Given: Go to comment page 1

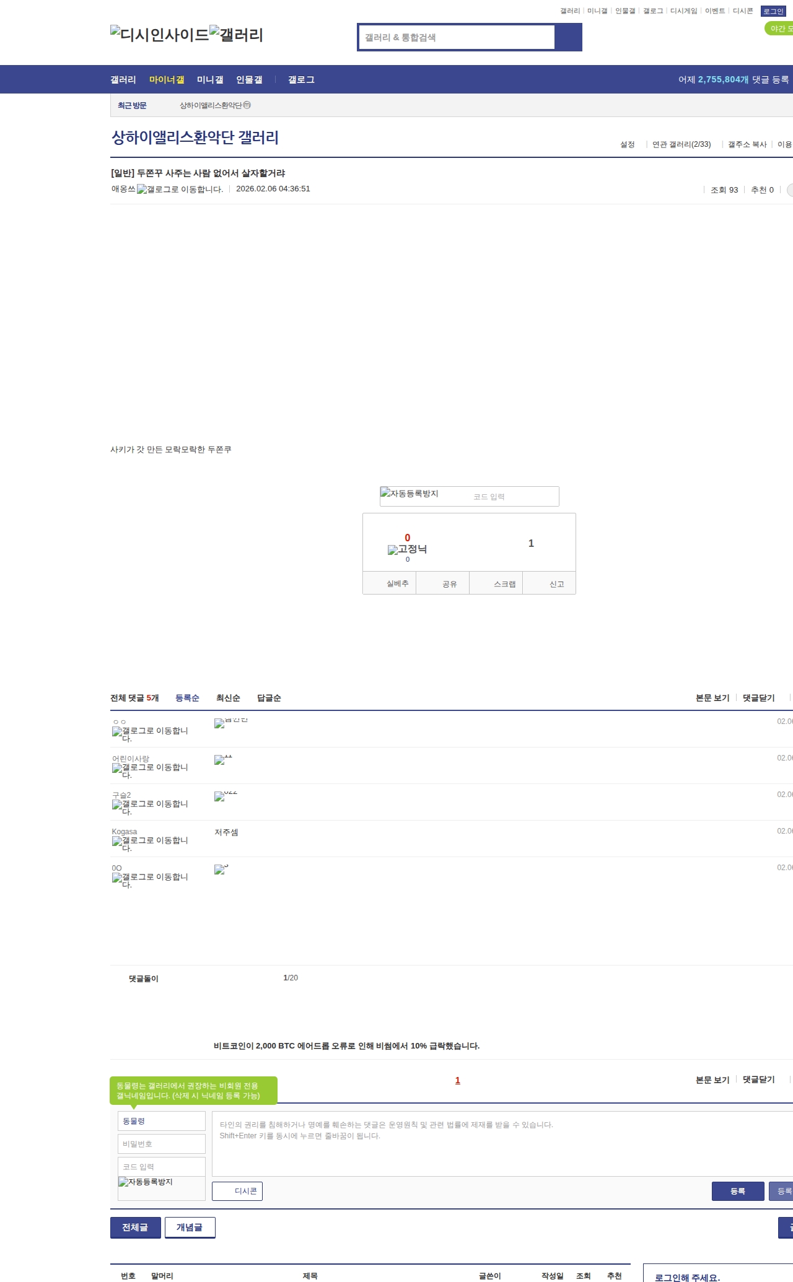Looking at the screenshot, I should (458, 1080).
